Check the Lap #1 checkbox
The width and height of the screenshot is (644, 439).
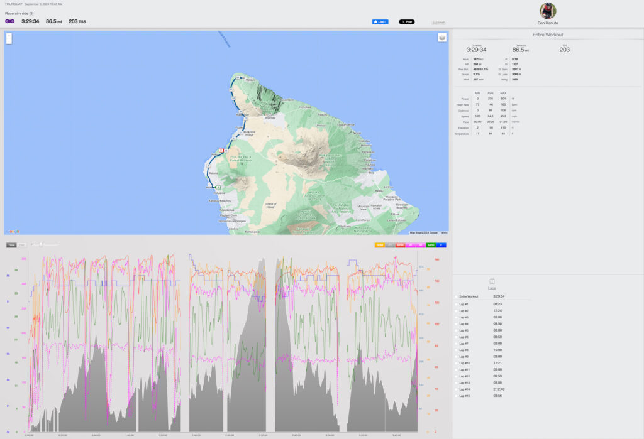[456, 303]
